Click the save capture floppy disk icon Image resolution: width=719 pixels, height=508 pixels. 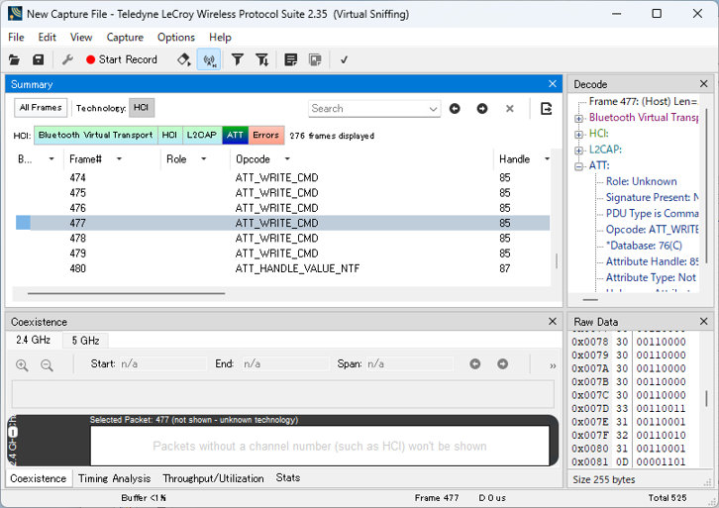[39, 59]
